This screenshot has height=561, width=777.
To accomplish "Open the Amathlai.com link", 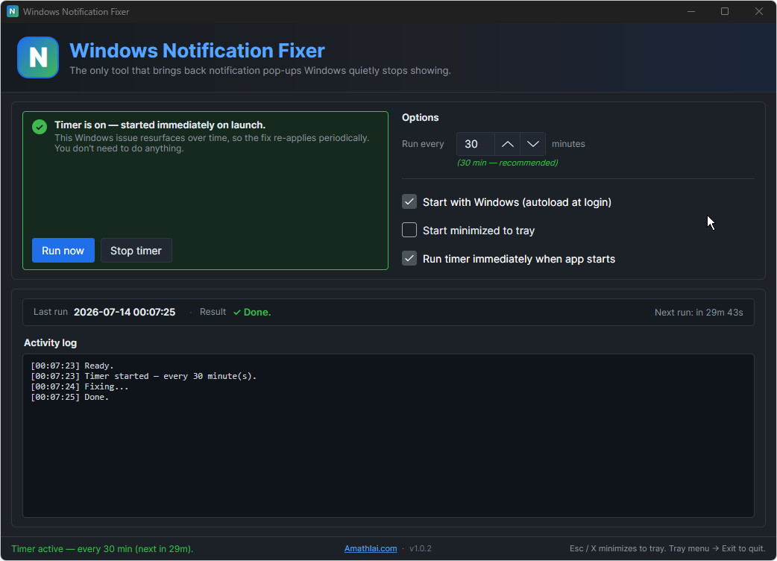I will pyautogui.click(x=371, y=548).
